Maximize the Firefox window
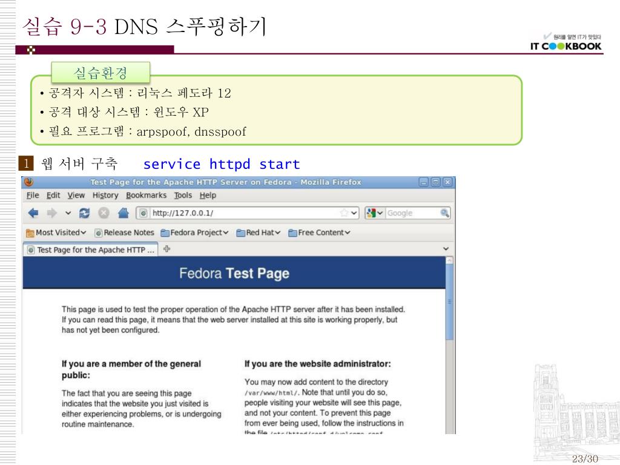This screenshot has width=620, height=465. (x=436, y=182)
